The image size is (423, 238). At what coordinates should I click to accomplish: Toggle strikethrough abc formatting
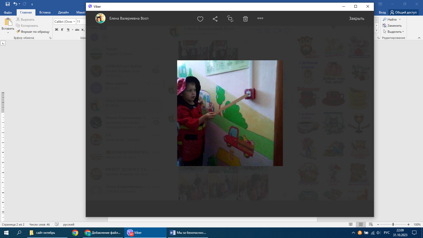(77, 30)
